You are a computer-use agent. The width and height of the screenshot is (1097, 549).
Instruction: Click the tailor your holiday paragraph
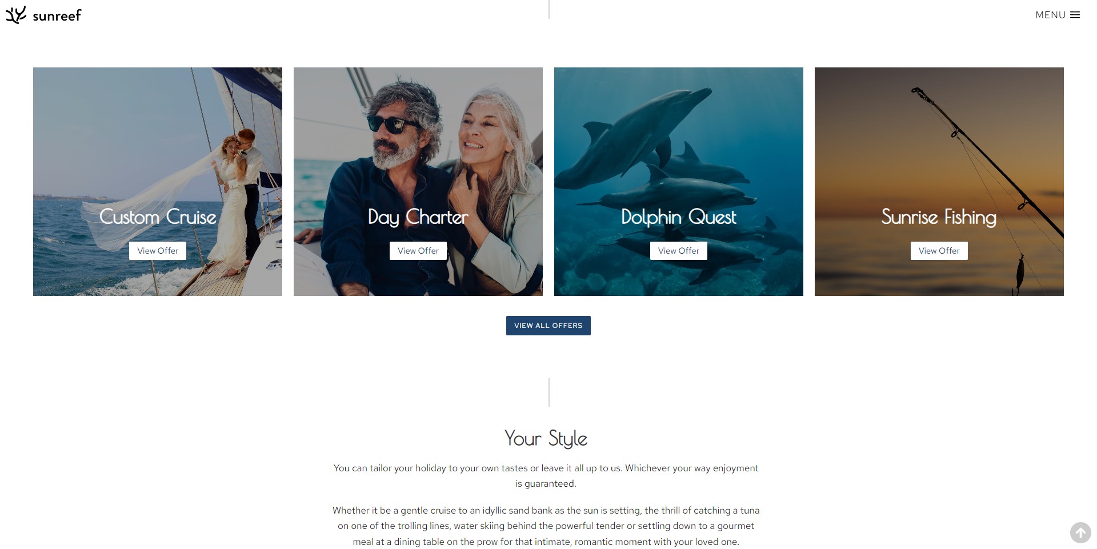(x=546, y=476)
